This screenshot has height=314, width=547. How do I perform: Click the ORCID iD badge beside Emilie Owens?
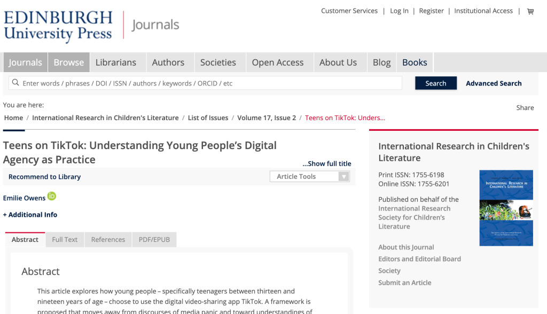(52, 197)
